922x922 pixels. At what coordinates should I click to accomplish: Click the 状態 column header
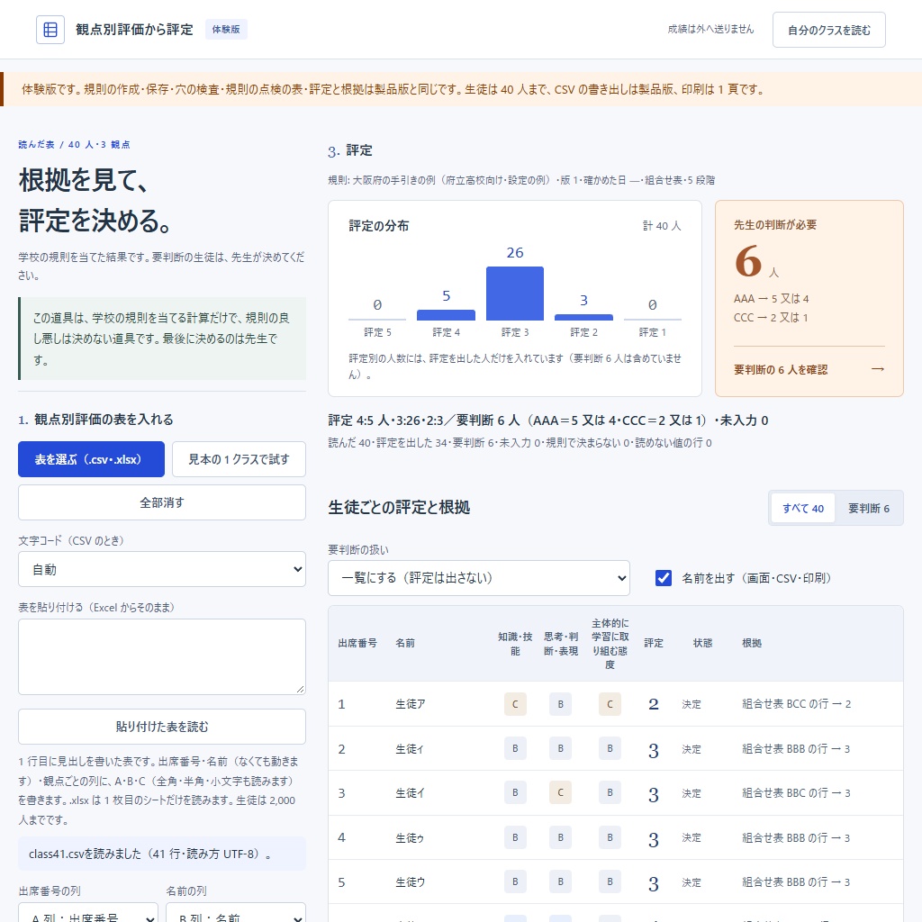(x=702, y=643)
